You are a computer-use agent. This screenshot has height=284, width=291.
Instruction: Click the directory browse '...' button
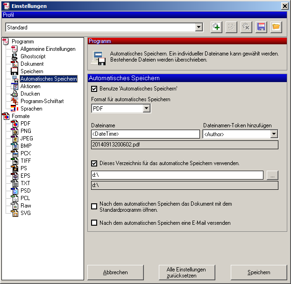[272, 175]
